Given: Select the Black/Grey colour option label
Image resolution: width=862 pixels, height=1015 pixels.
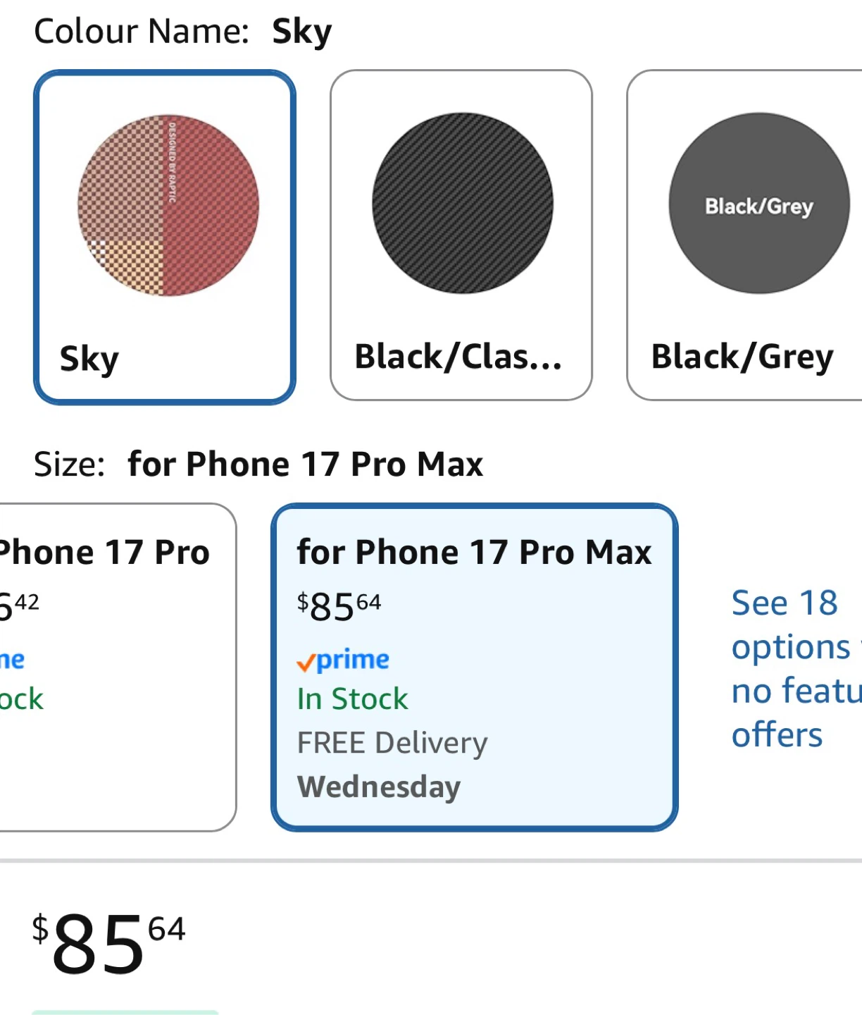Looking at the screenshot, I should pyautogui.click(x=742, y=357).
